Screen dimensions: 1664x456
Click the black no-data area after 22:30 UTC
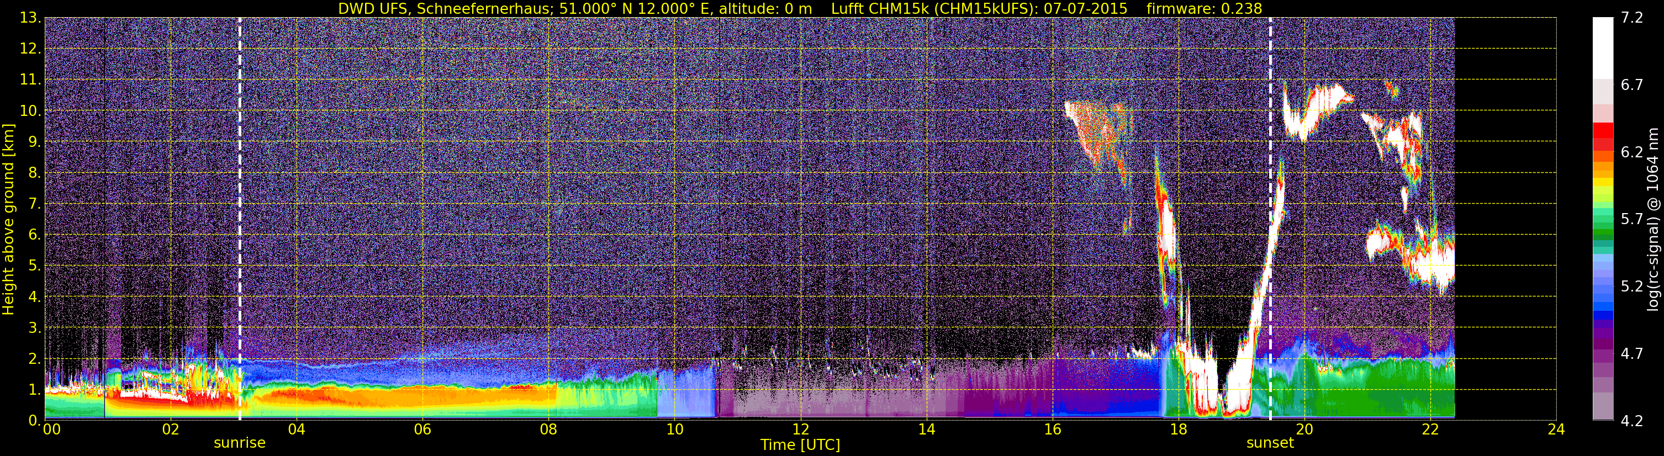coord(1505,219)
